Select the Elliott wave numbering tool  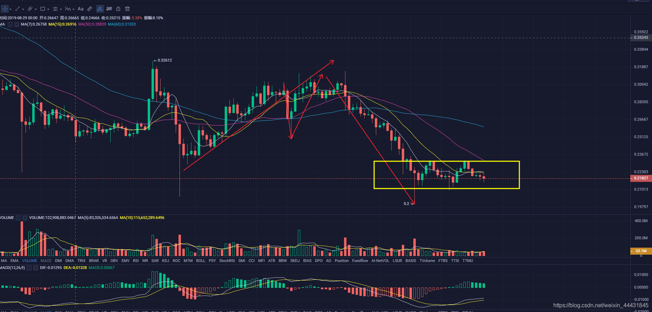coord(68,9)
